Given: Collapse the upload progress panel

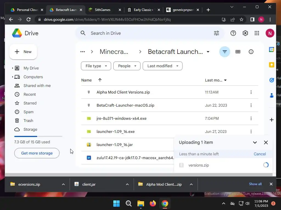Looking at the screenshot, I should [x=255, y=142].
